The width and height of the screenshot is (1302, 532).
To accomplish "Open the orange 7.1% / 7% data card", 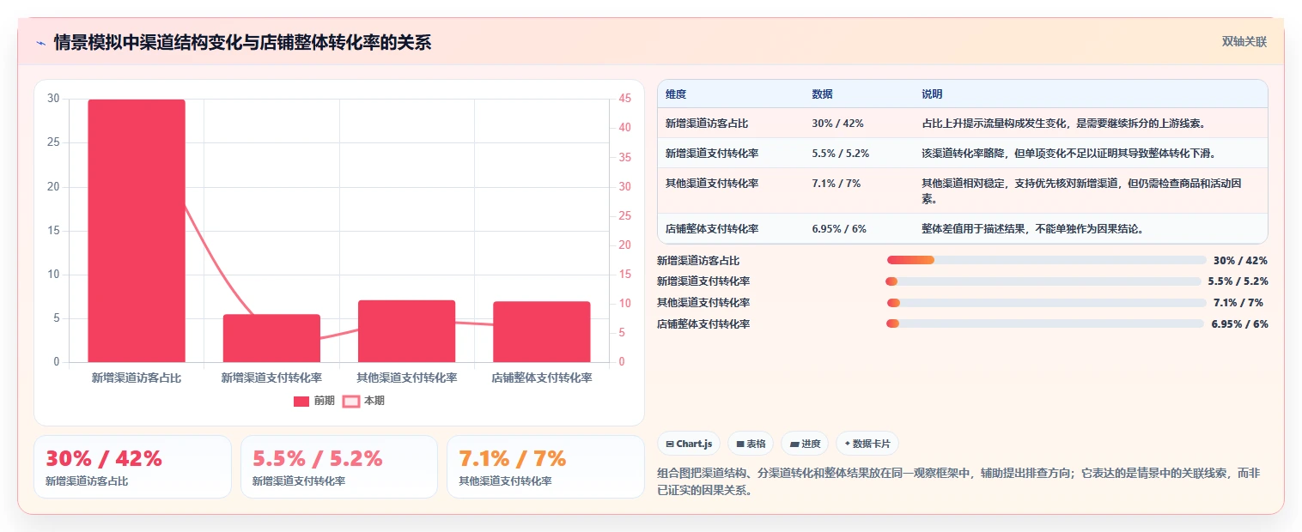I will (545, 467).
